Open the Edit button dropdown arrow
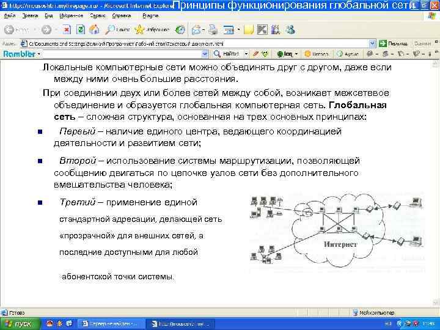Image resolution: width=440 pixels, height=330 pixels. click(238, 30)
